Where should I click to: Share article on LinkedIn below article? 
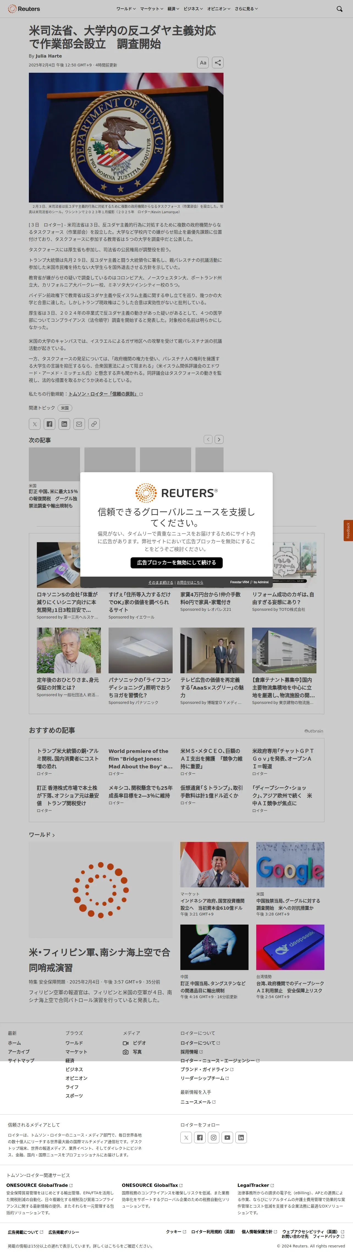pos(64,424)
